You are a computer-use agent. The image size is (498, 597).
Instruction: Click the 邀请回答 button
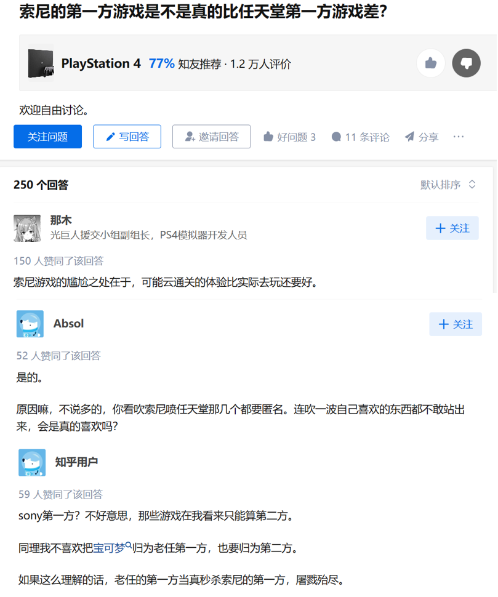click(211, 137)
